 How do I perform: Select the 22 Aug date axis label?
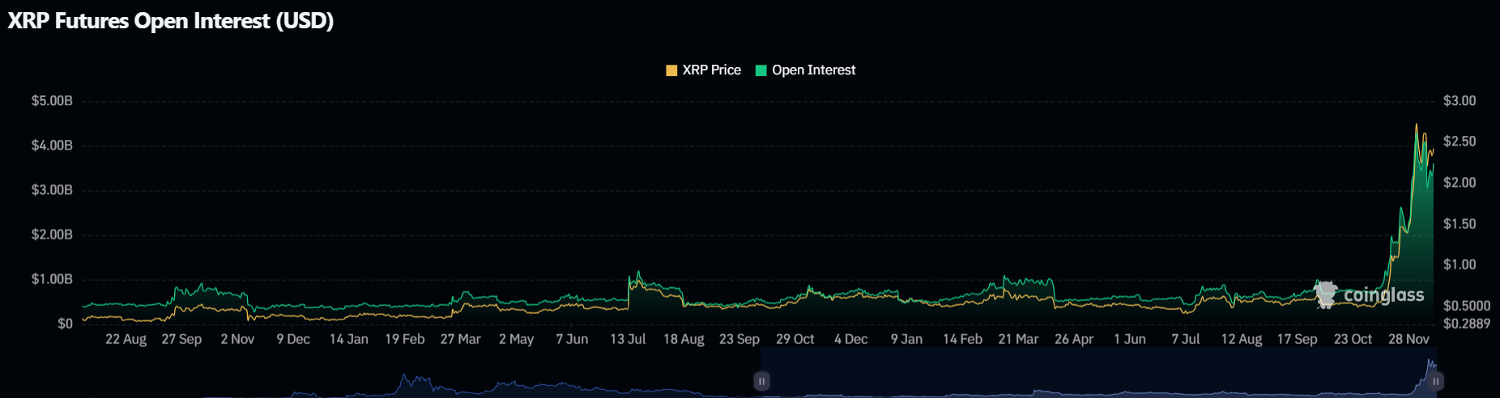coord(126,339)
